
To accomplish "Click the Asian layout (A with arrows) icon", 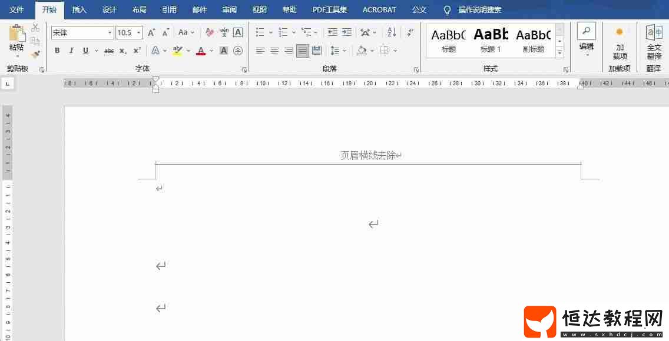I will [x=365, y=32].
